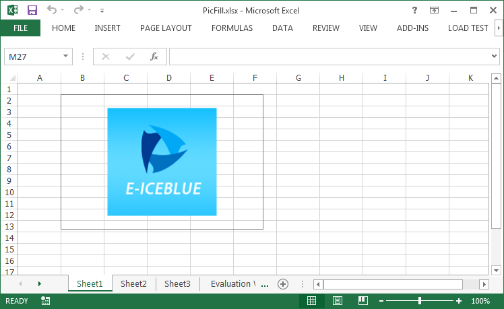This screenshot has height=309, width=504.
Task: Open the Evaluation sheet tab
Action: 233,283
